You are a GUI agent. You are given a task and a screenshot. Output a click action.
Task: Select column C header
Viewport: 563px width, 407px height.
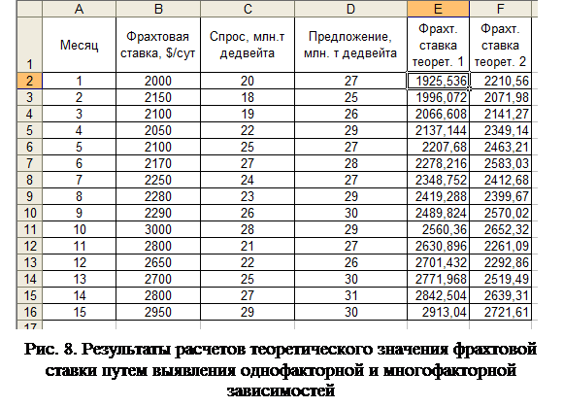click(248, 9)
